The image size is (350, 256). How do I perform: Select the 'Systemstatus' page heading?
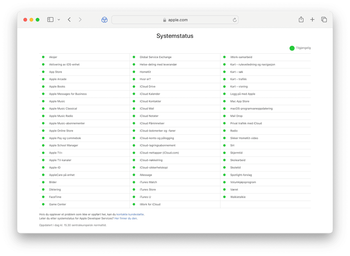175,36
